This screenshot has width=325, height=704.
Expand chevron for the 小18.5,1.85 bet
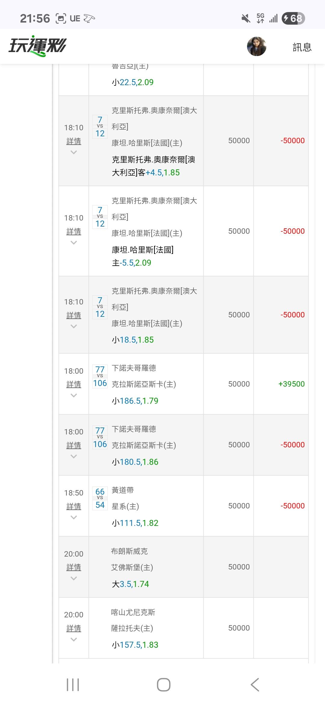click(x=74, y=326)
